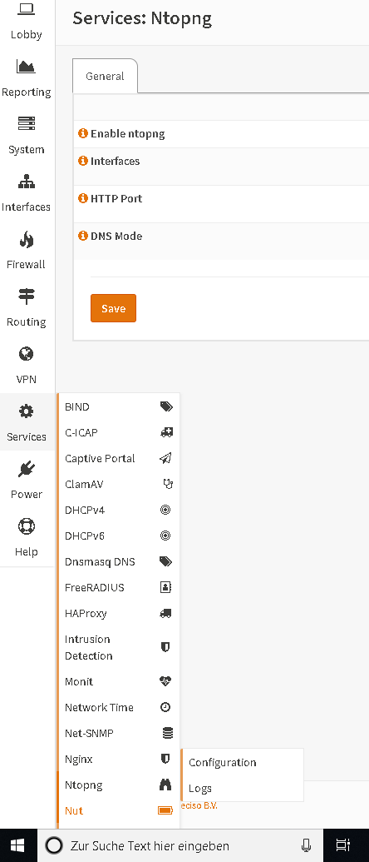This screenshot has width=369, height=862.
Task: Open Nut Logs submenu entry
Action: [x=243, y=789]
